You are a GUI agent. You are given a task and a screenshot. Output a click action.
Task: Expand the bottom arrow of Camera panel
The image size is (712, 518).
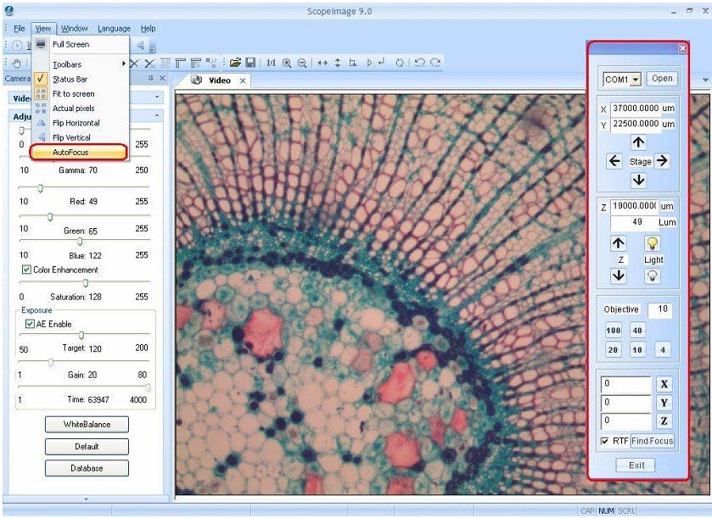click(x=87, y=499)
